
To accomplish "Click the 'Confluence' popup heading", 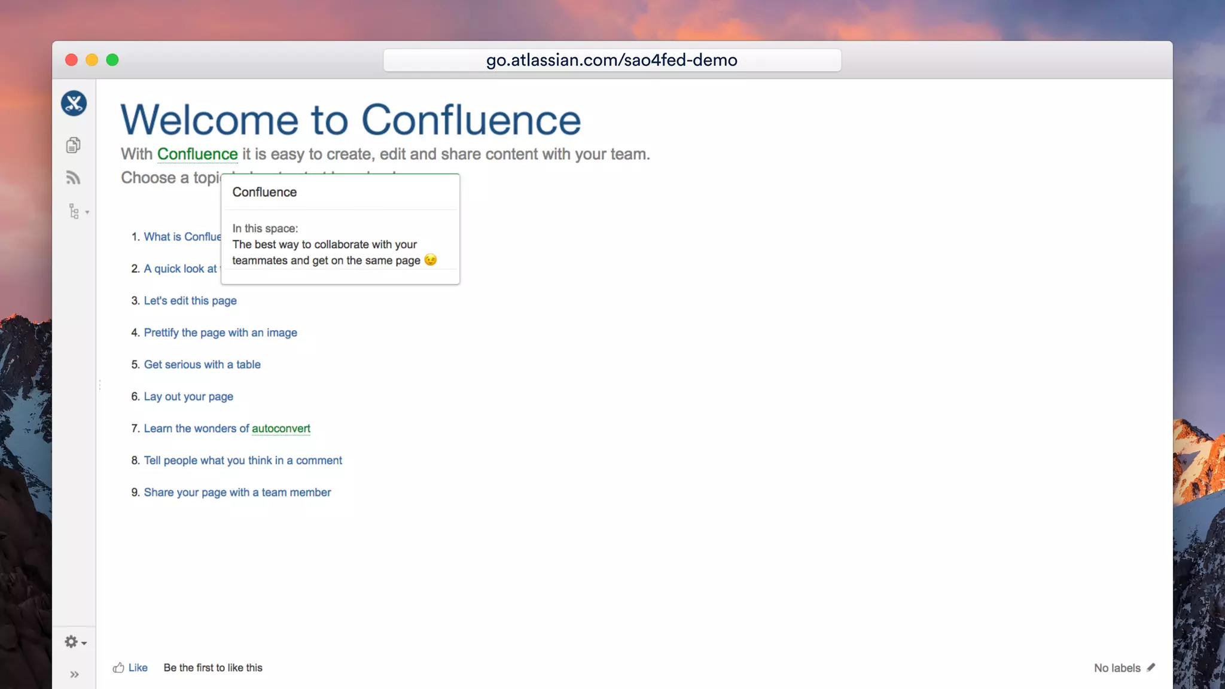I will point(264,192).
